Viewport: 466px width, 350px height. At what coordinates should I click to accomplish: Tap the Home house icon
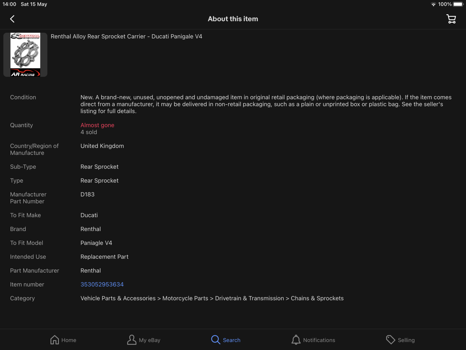click(54, 340)
